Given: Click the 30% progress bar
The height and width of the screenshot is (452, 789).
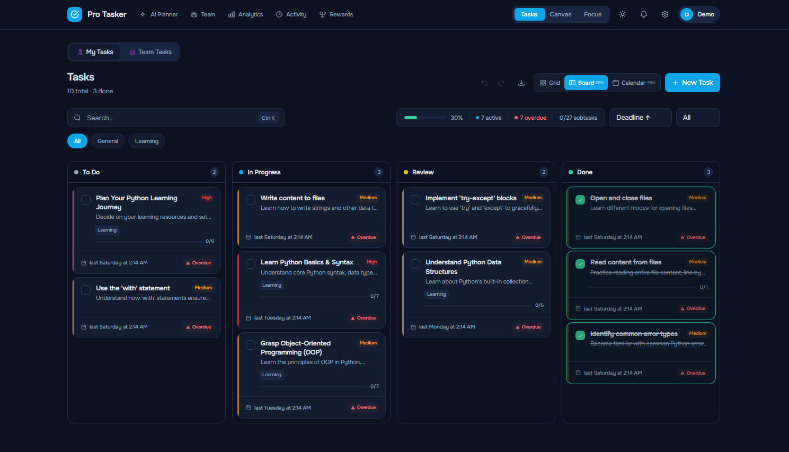Looking at the screenshot, I should (x=424, y=117).
